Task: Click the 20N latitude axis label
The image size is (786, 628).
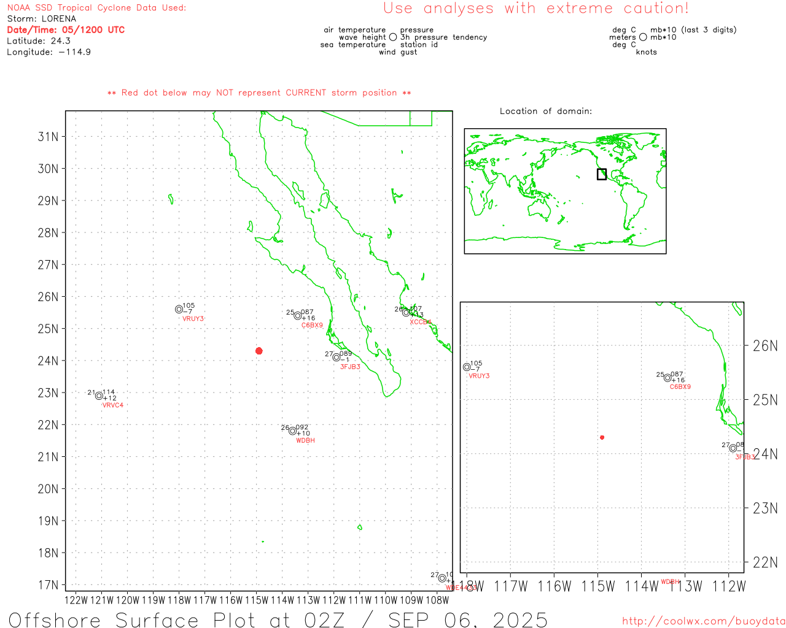Action: pos(49,489)
